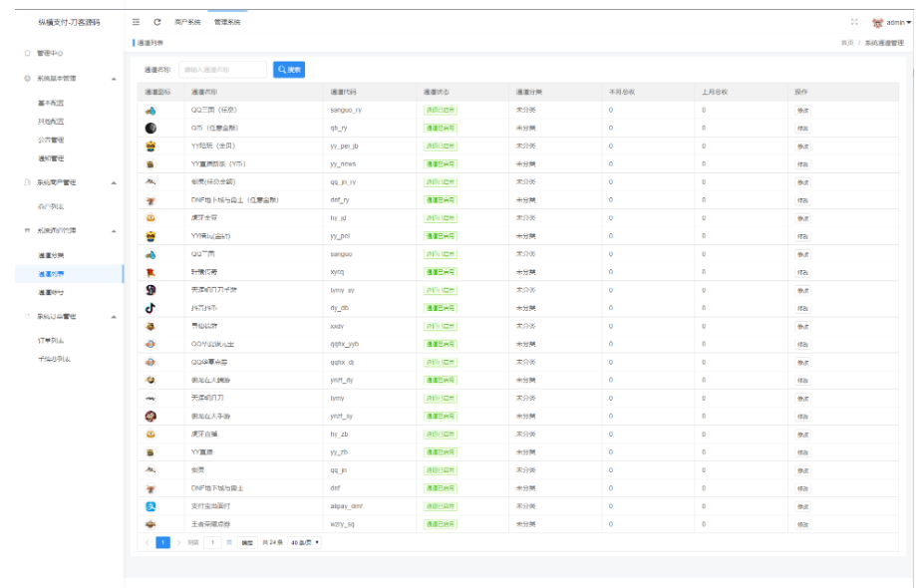Open the admin user dropdown
This screenshot has width=916, height=588.
898,21
